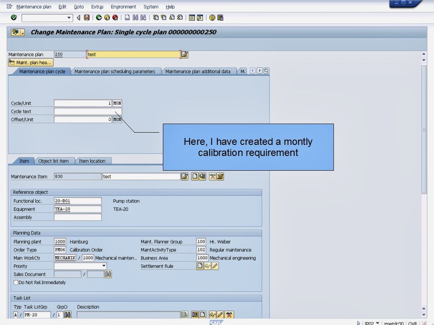Viewport: 434px width, 325px height.
Task: Click the Find icon (binoculars) in toolbar
Action: [135, 18]
